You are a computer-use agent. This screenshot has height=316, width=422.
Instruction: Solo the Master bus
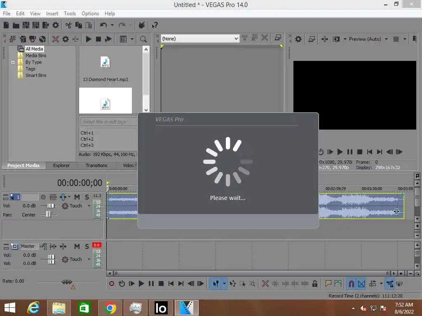pyautogui.click(x=87, y=246)
